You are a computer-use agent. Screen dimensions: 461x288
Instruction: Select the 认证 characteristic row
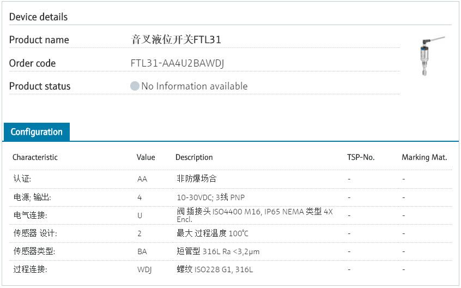pos(24,178)
